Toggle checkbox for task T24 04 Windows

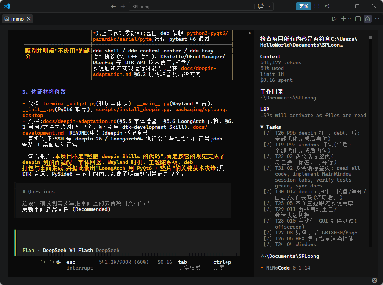click(268, 244)
